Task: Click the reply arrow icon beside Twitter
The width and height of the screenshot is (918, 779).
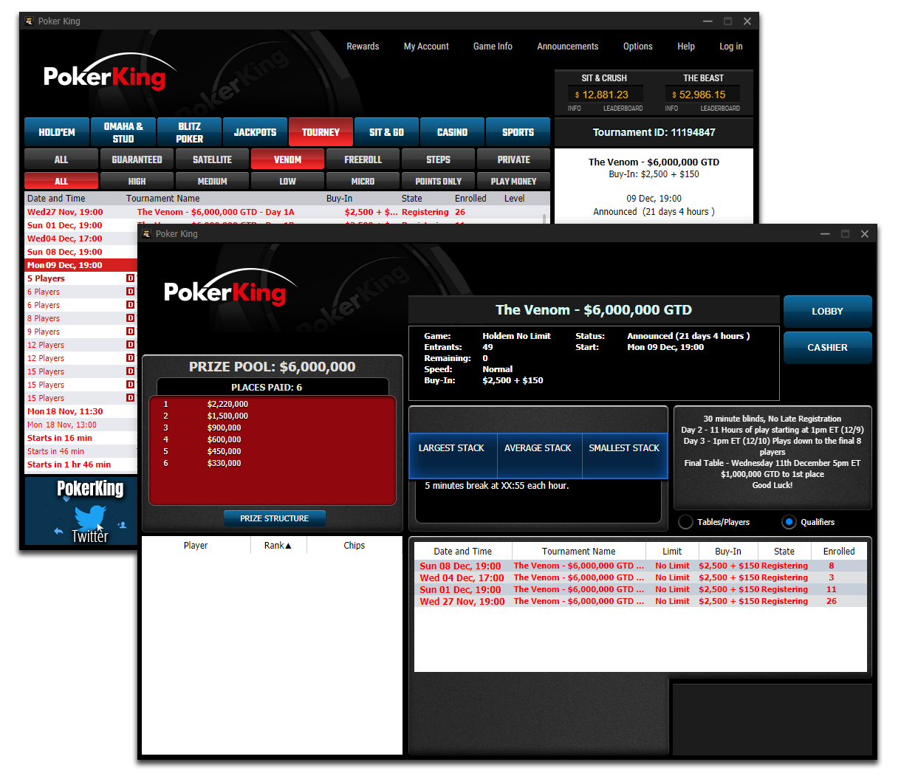Action: (58, 531)
